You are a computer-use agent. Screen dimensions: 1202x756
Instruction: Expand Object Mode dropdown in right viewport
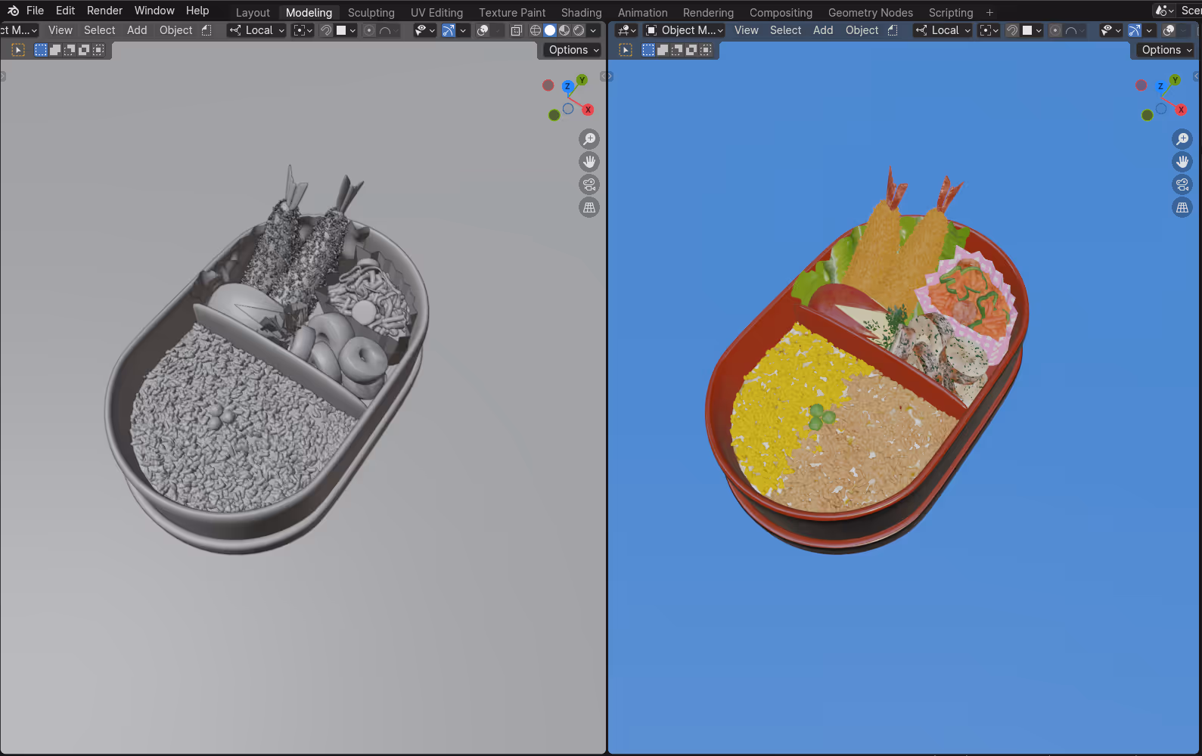coord(685,30)
